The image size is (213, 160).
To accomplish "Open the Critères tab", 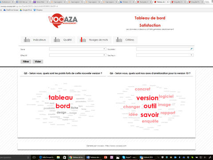I will pyautogui.click(x=125, y=40).
